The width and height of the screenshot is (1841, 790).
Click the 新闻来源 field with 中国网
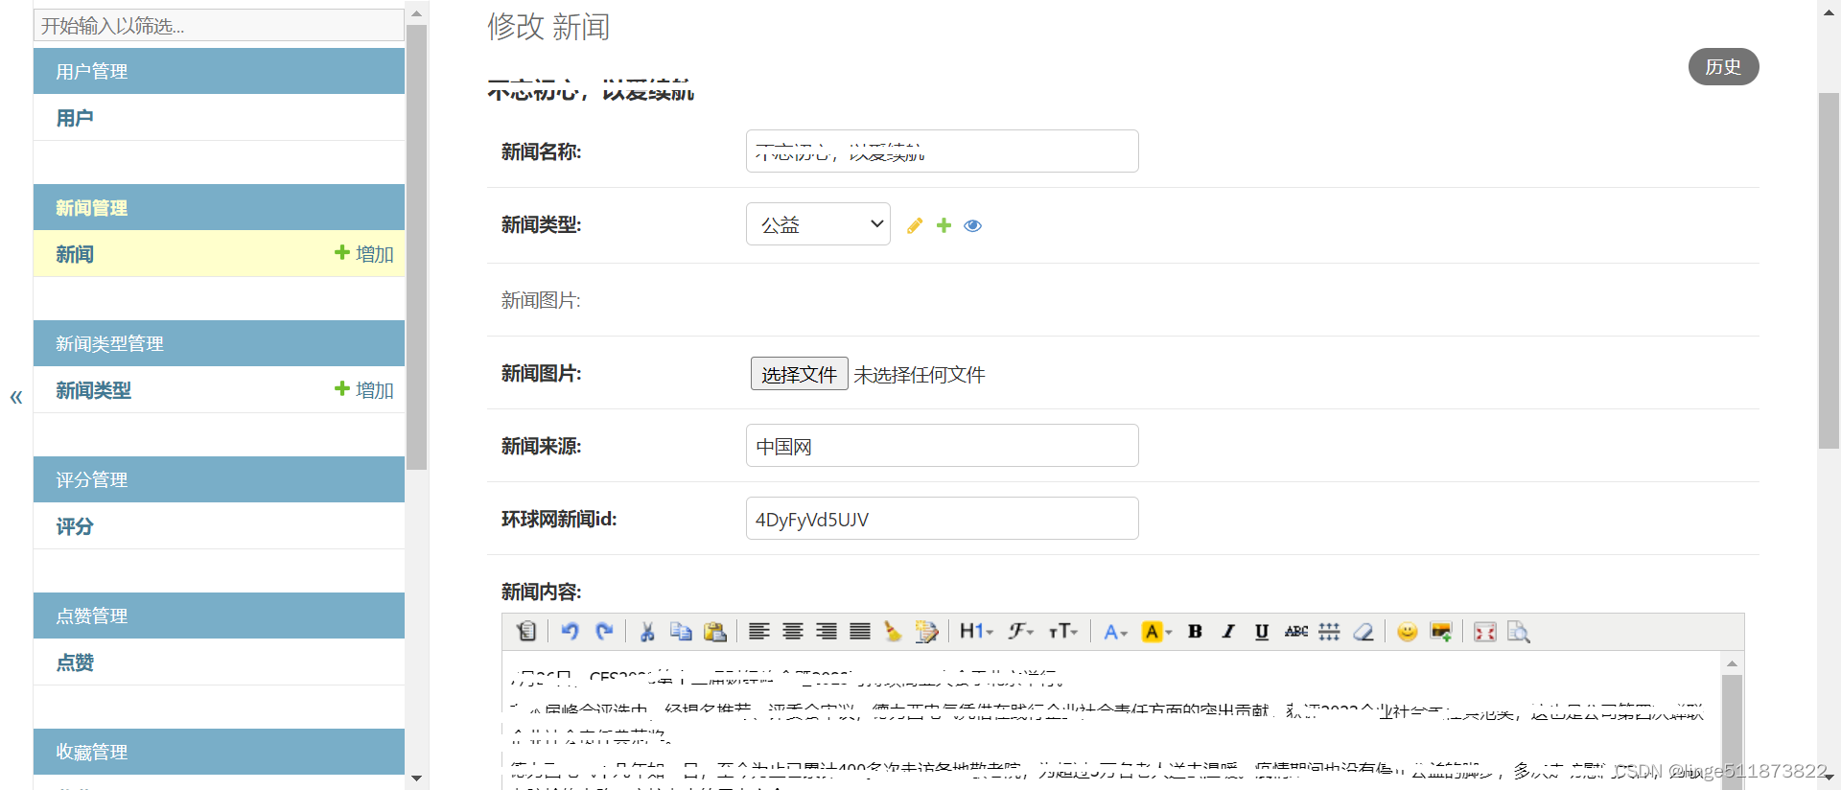[x=942, y=446]
